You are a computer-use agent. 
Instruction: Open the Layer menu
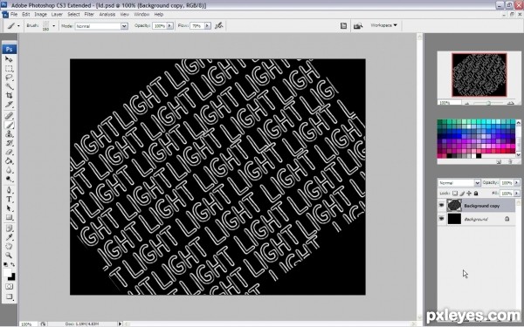57,14
